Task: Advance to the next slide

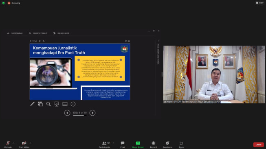Action: [92, 113]
